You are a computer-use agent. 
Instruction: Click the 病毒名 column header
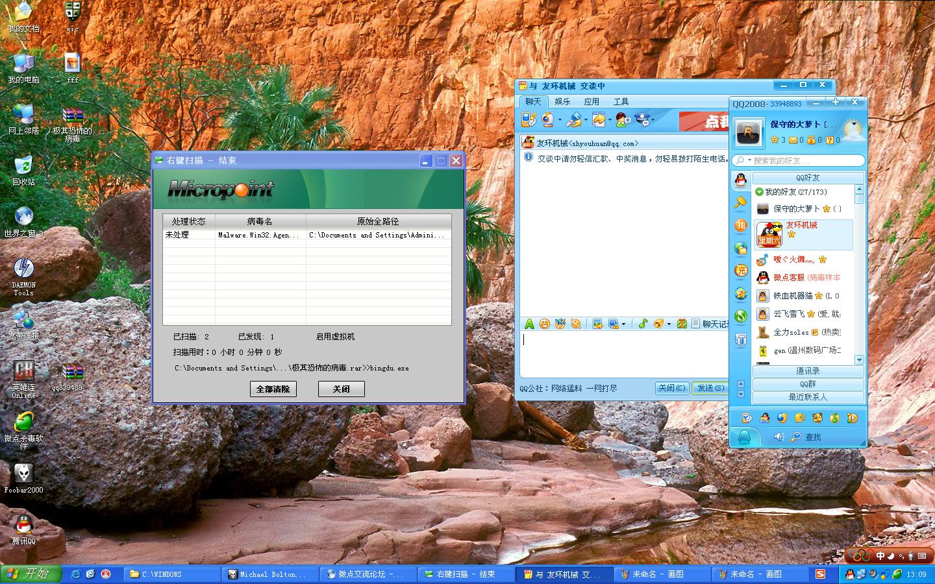pos(260,221)
